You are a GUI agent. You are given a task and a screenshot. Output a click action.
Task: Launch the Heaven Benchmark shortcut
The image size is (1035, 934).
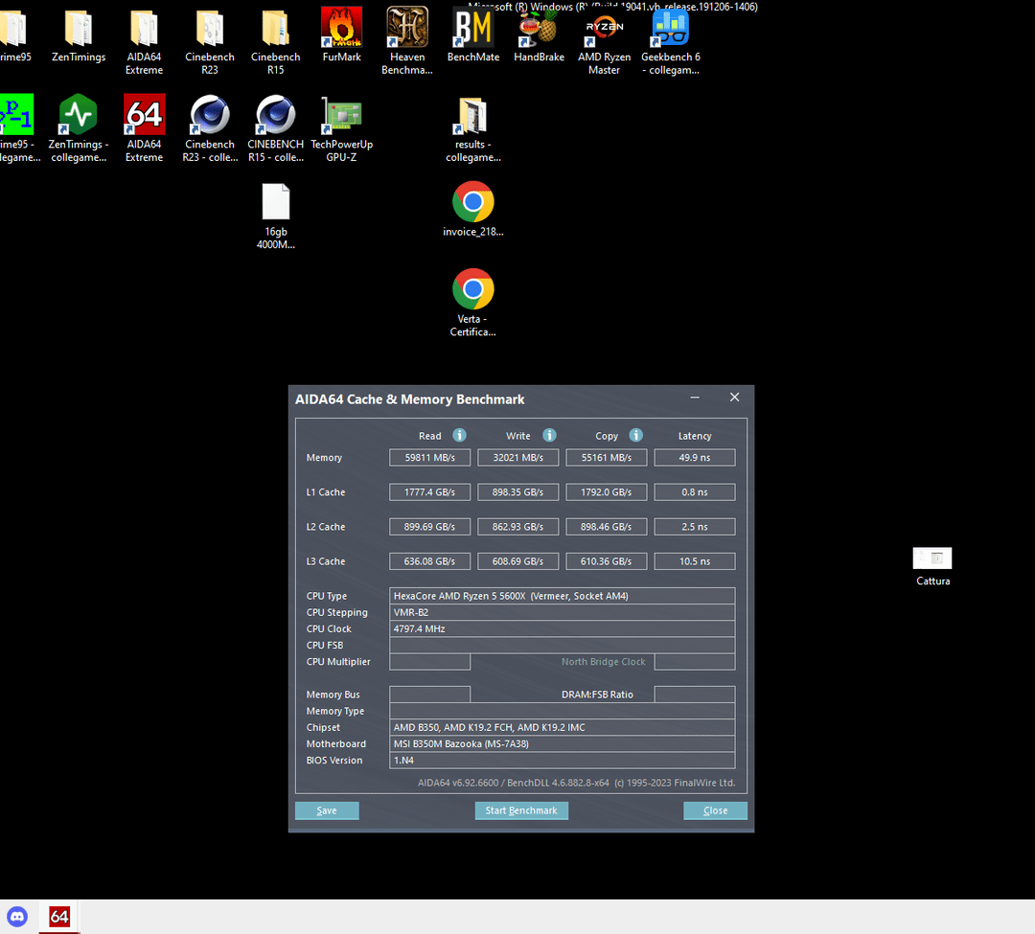(407, 41)
